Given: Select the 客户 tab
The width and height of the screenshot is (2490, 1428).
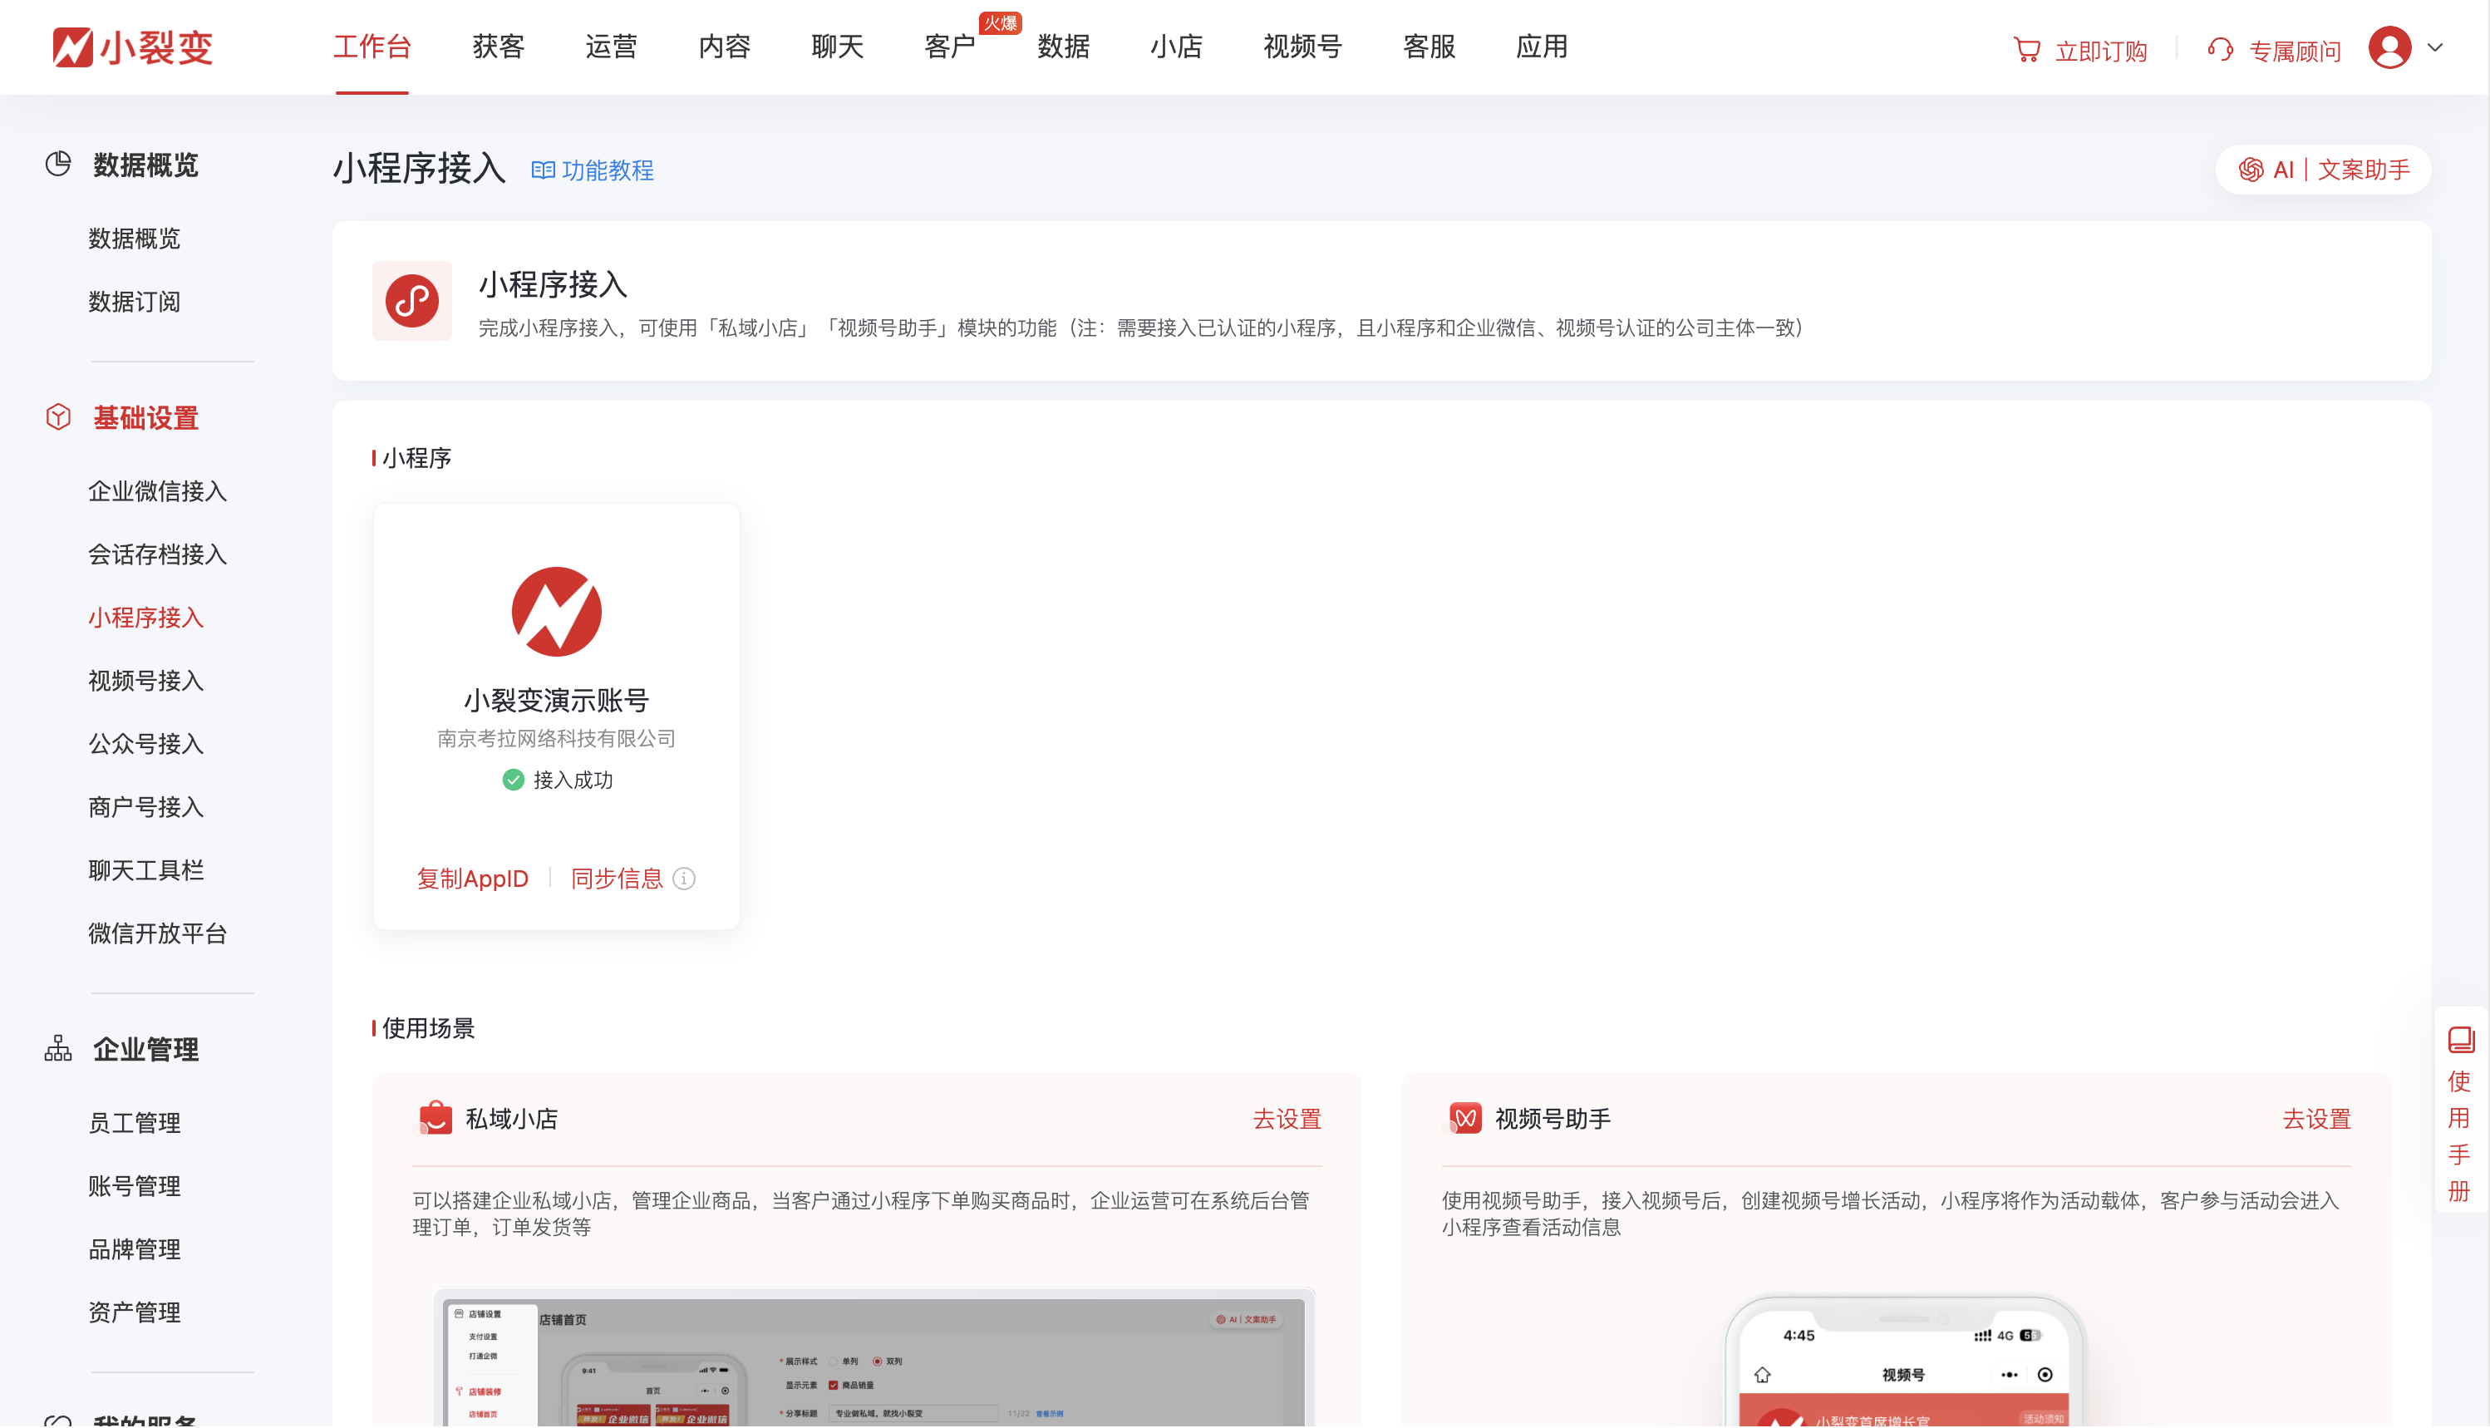Looking at the screenshot, I should [949, 46].
